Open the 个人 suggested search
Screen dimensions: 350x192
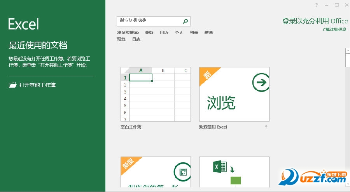point(179,33)
